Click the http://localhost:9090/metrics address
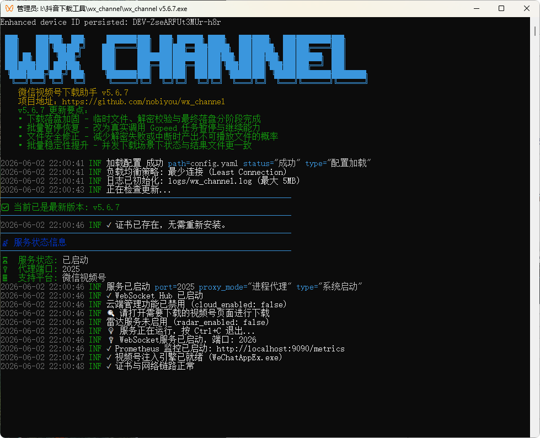The height and width of the screenshot is (438, 540). [x=280, y=349]
